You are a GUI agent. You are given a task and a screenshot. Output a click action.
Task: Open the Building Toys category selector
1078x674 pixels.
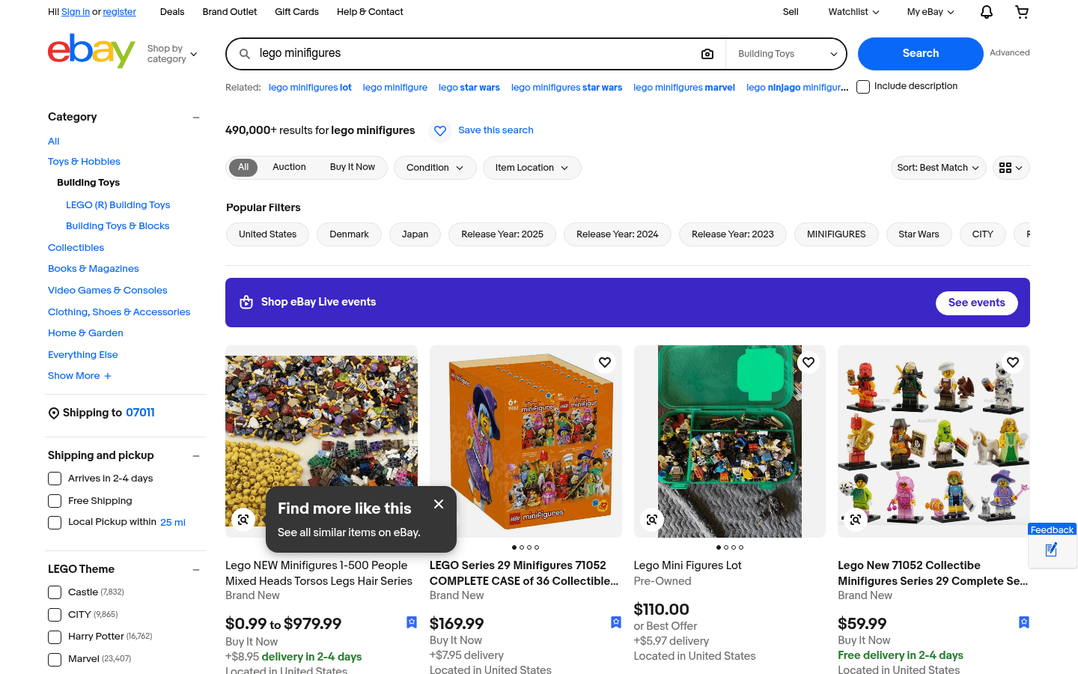point(786,54)
